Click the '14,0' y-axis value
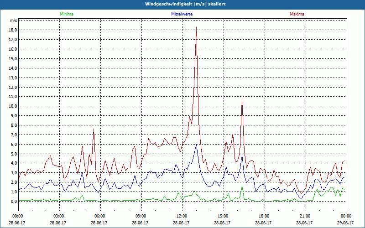Screen dimensions: 365x228 13,68
